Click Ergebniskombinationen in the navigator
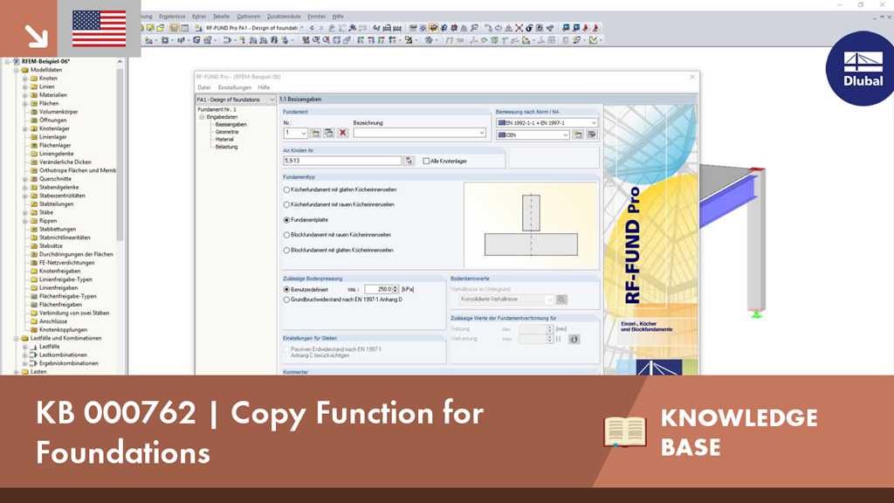The width and height of the screenshot is (894, 503). (x=68, y=363)
